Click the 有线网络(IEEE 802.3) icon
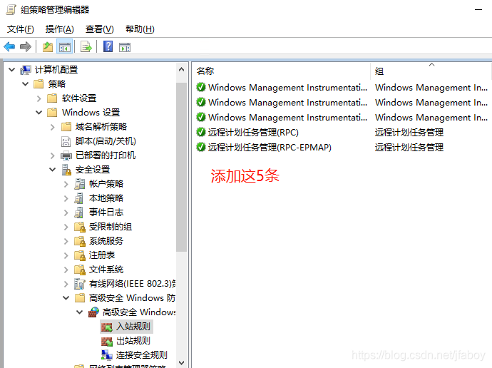The width and height of the screenshot is (492, 368). click(80, 284)
